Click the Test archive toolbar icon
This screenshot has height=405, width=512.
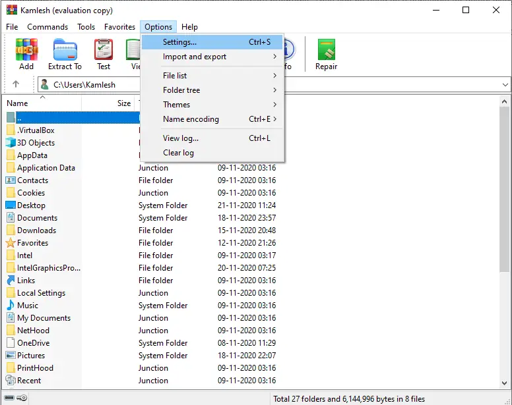104,49
